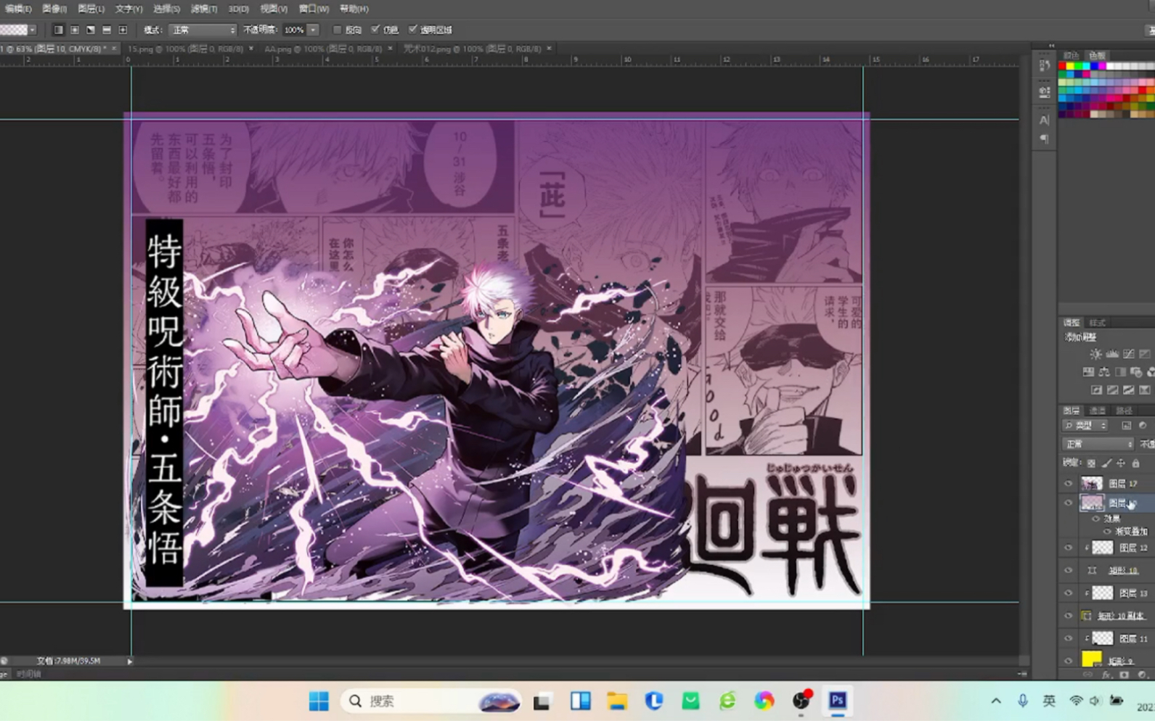The image size is (1155, 721).
Task: Pick the pure blue swatch in 色板
Action: point(1094,66)
